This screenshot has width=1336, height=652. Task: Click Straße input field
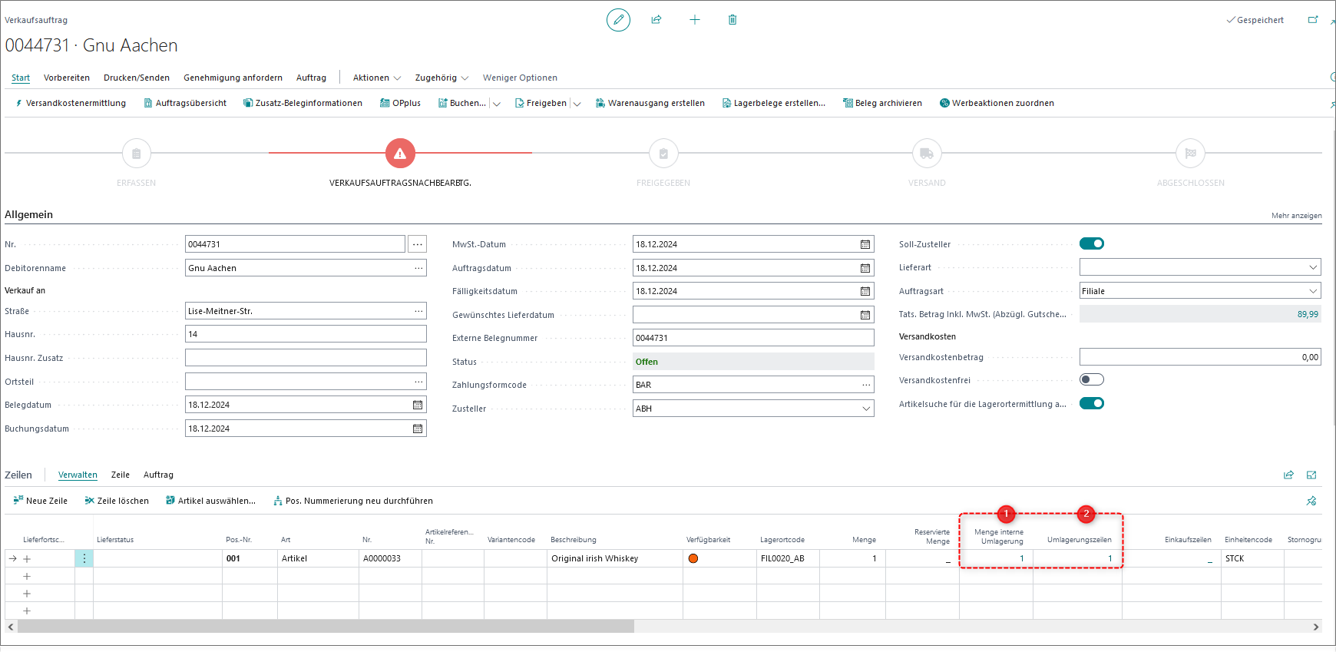click(306, 311)
